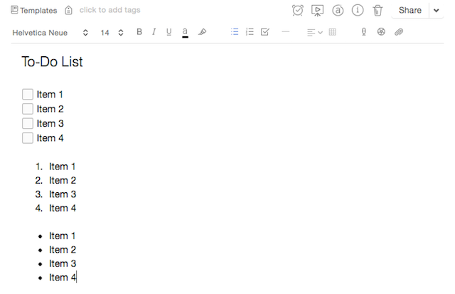Viewport: 455px width, 294px height.
Task: Open the Helvetica Neue font dropdown
Action: point(50,33)
